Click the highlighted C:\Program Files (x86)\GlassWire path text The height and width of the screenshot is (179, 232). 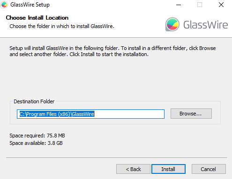[57, 114]
